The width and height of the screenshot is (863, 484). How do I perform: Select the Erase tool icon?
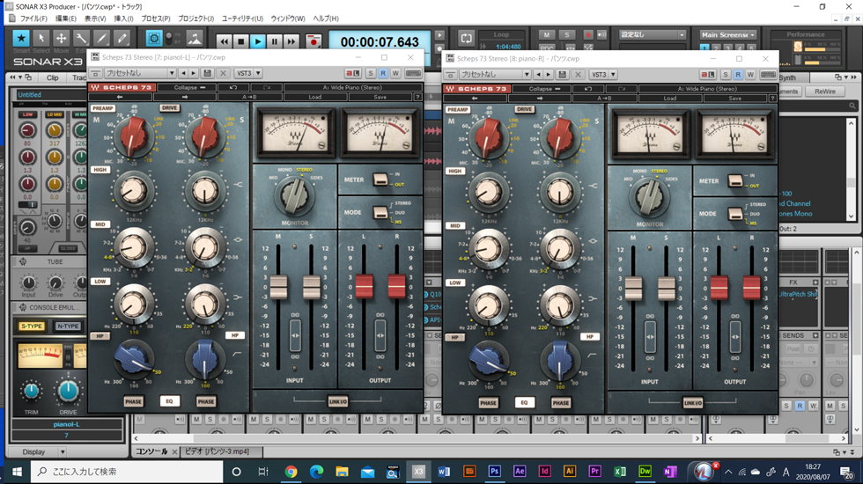pyautogui.click(x=122, y=39)
